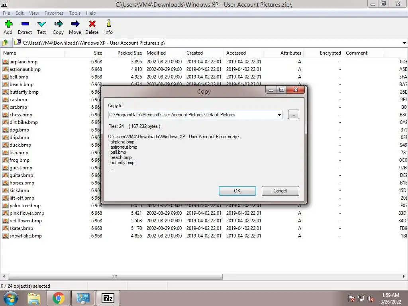Image resolution: width=408 pixels, height=306 pixels.
Task: Sort by the Name column header
Action: tap(33, 53)
